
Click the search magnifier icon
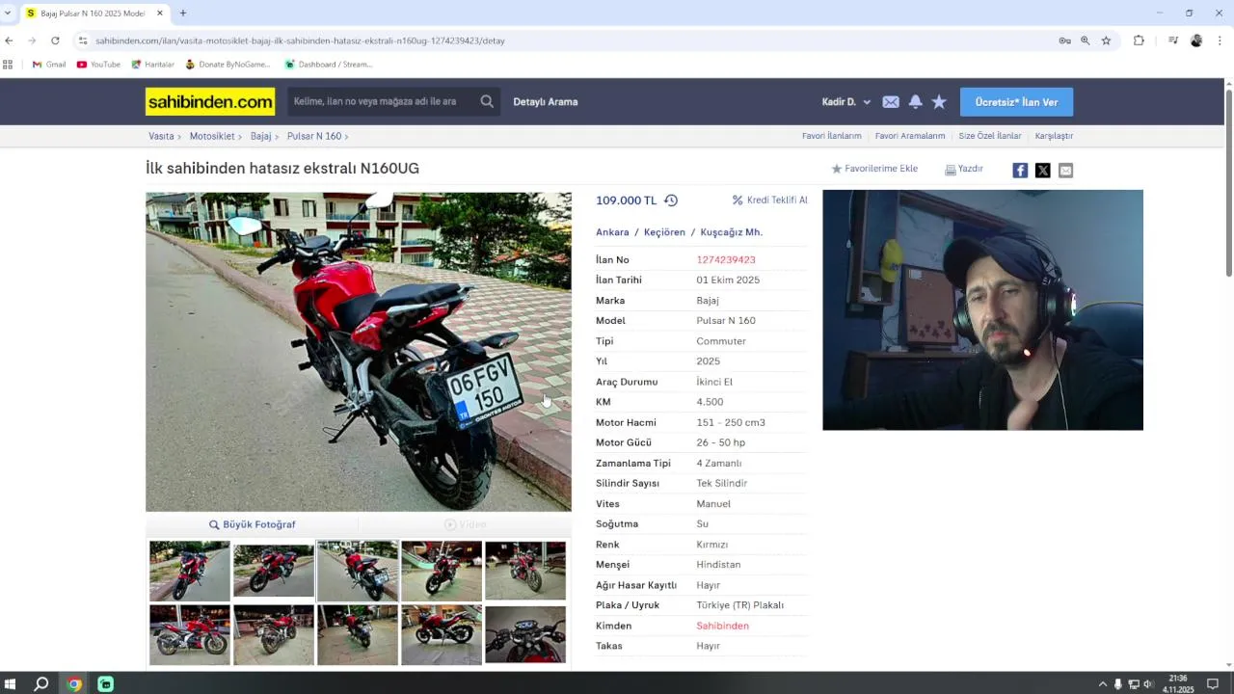tap(487, 101)
